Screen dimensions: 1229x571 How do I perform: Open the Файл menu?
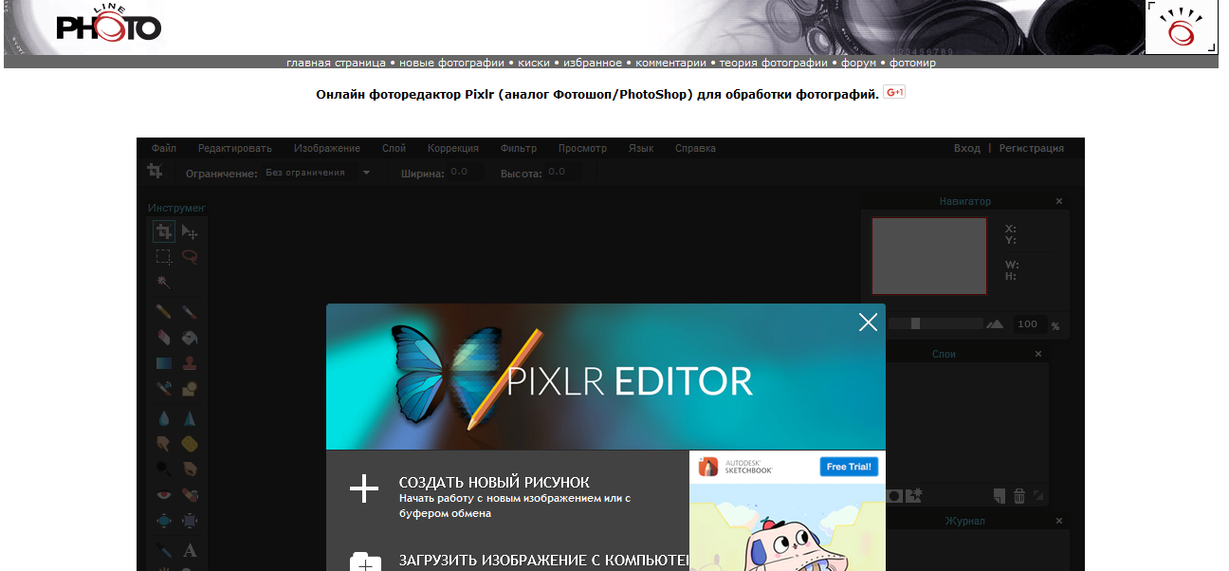163,148
